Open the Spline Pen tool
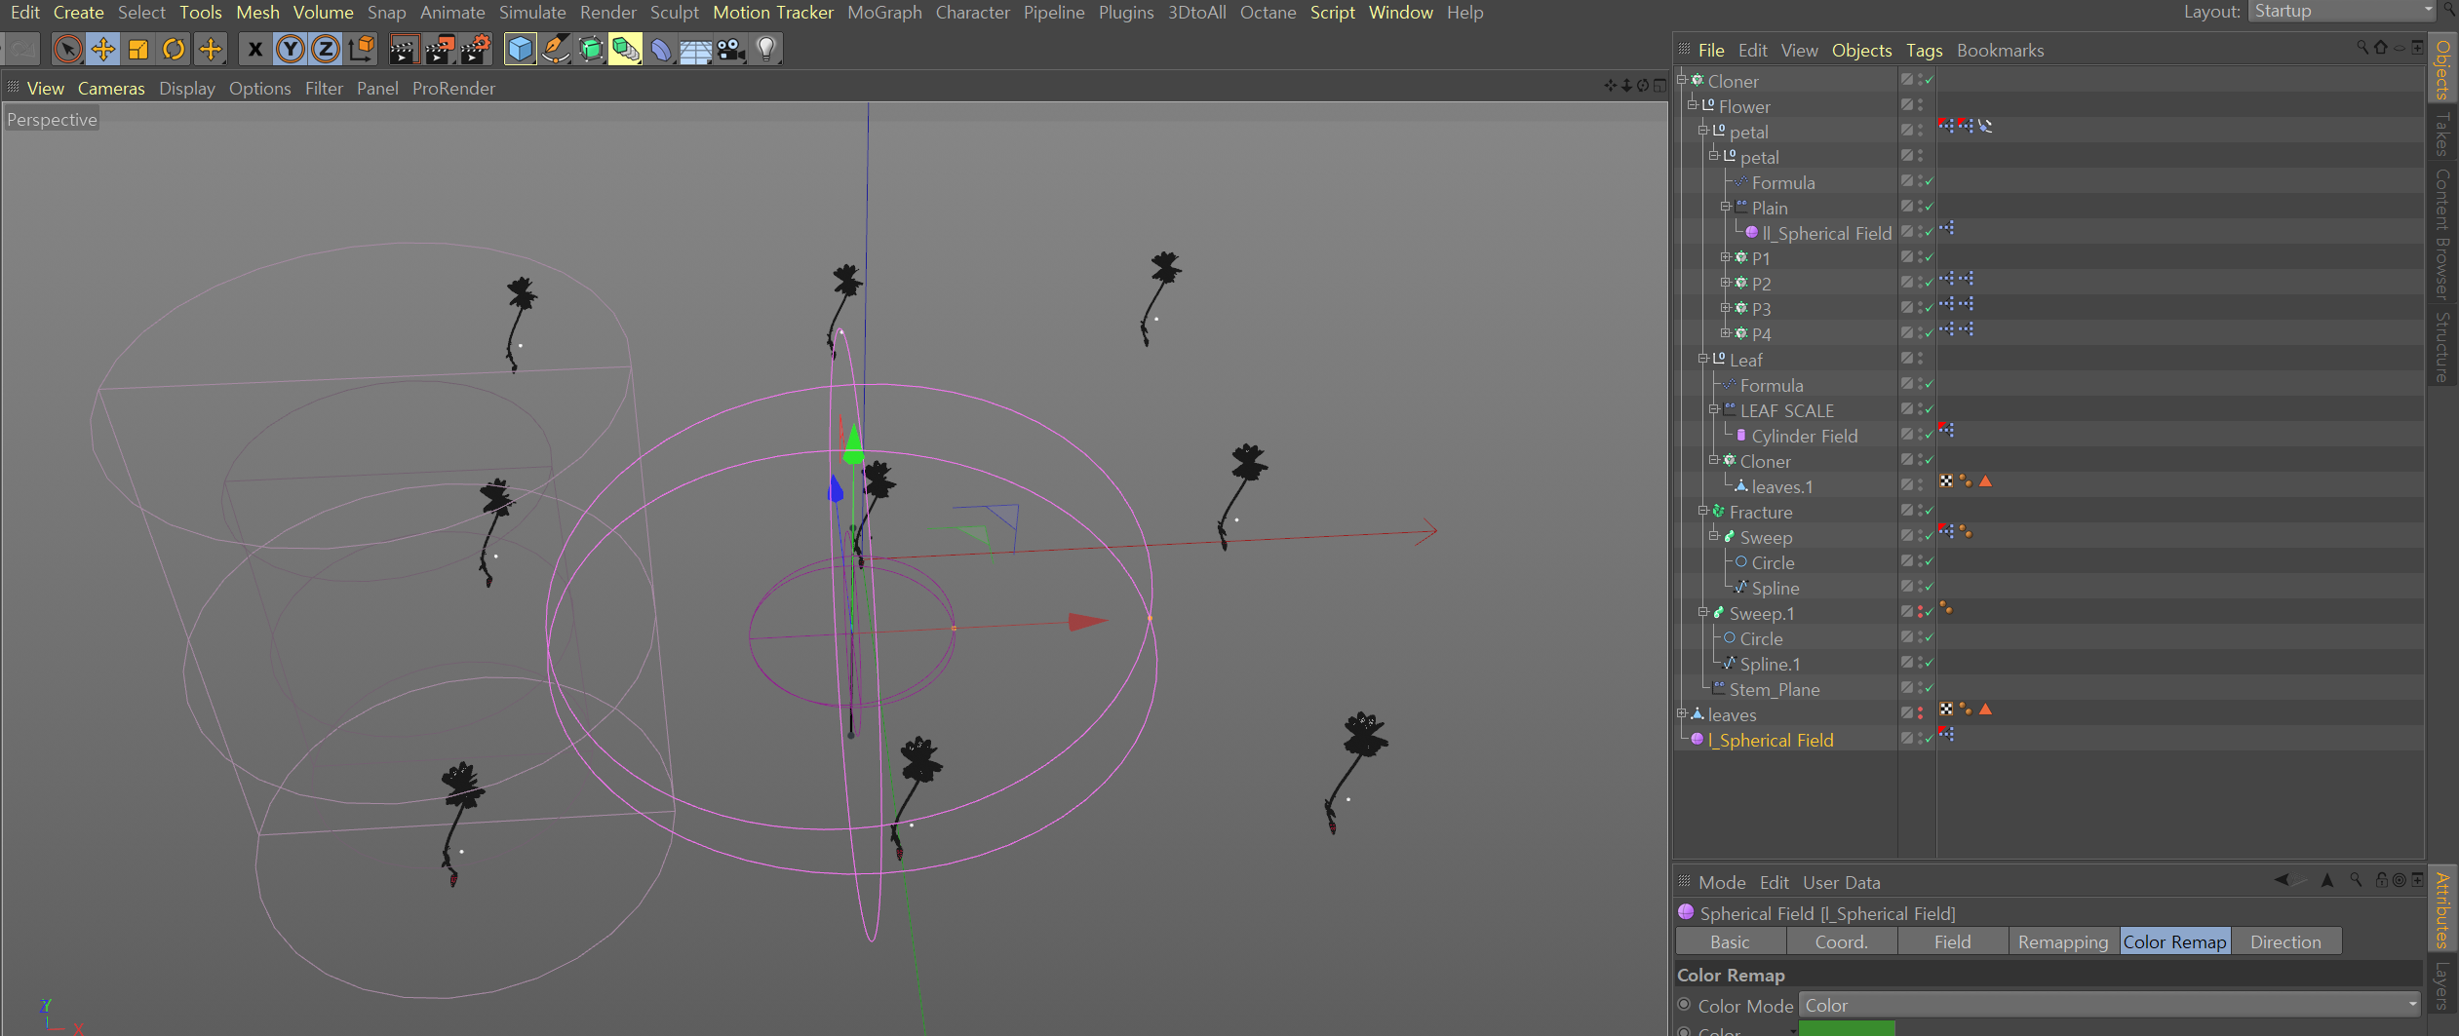 coord(556,49)
